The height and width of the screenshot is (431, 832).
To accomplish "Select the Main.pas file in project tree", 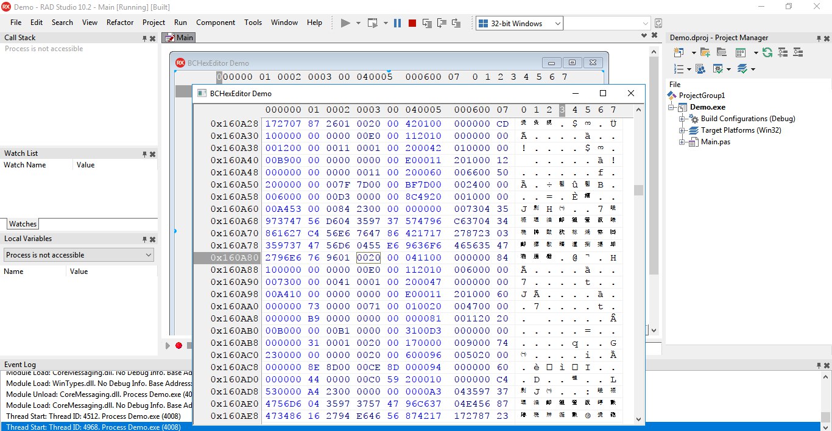I will (715, 142).
